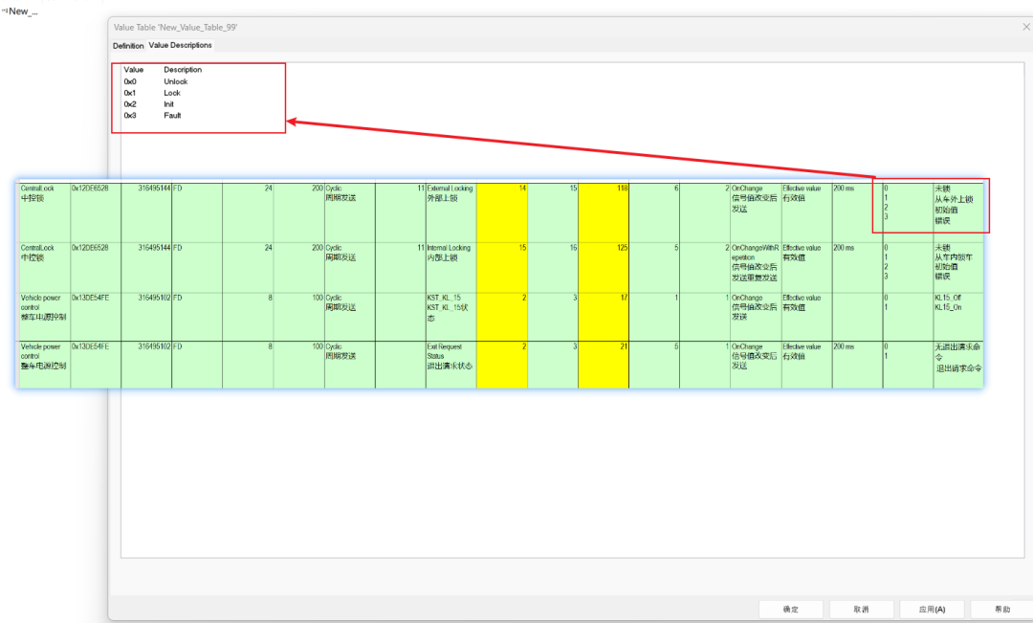Select the Value Descriptions tab
The image size is (1033, 623).
tap(180, 45)
